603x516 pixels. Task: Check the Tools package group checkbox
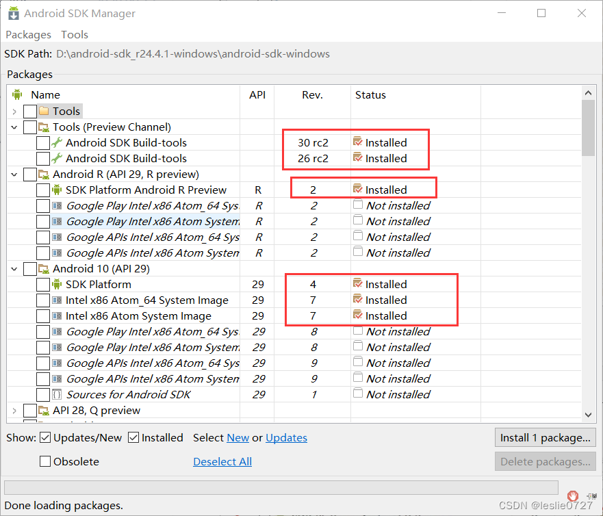(x=30, y=111)
